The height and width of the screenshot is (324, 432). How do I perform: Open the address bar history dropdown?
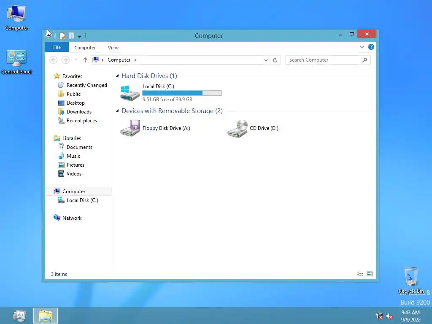coord(266,60)
